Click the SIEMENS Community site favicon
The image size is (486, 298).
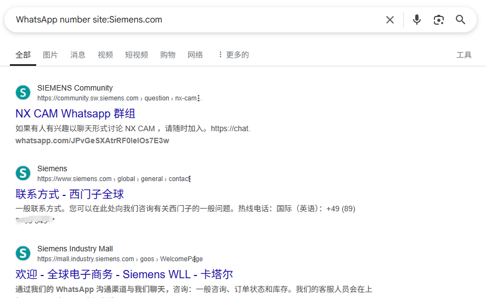click(x=23, y=92)
